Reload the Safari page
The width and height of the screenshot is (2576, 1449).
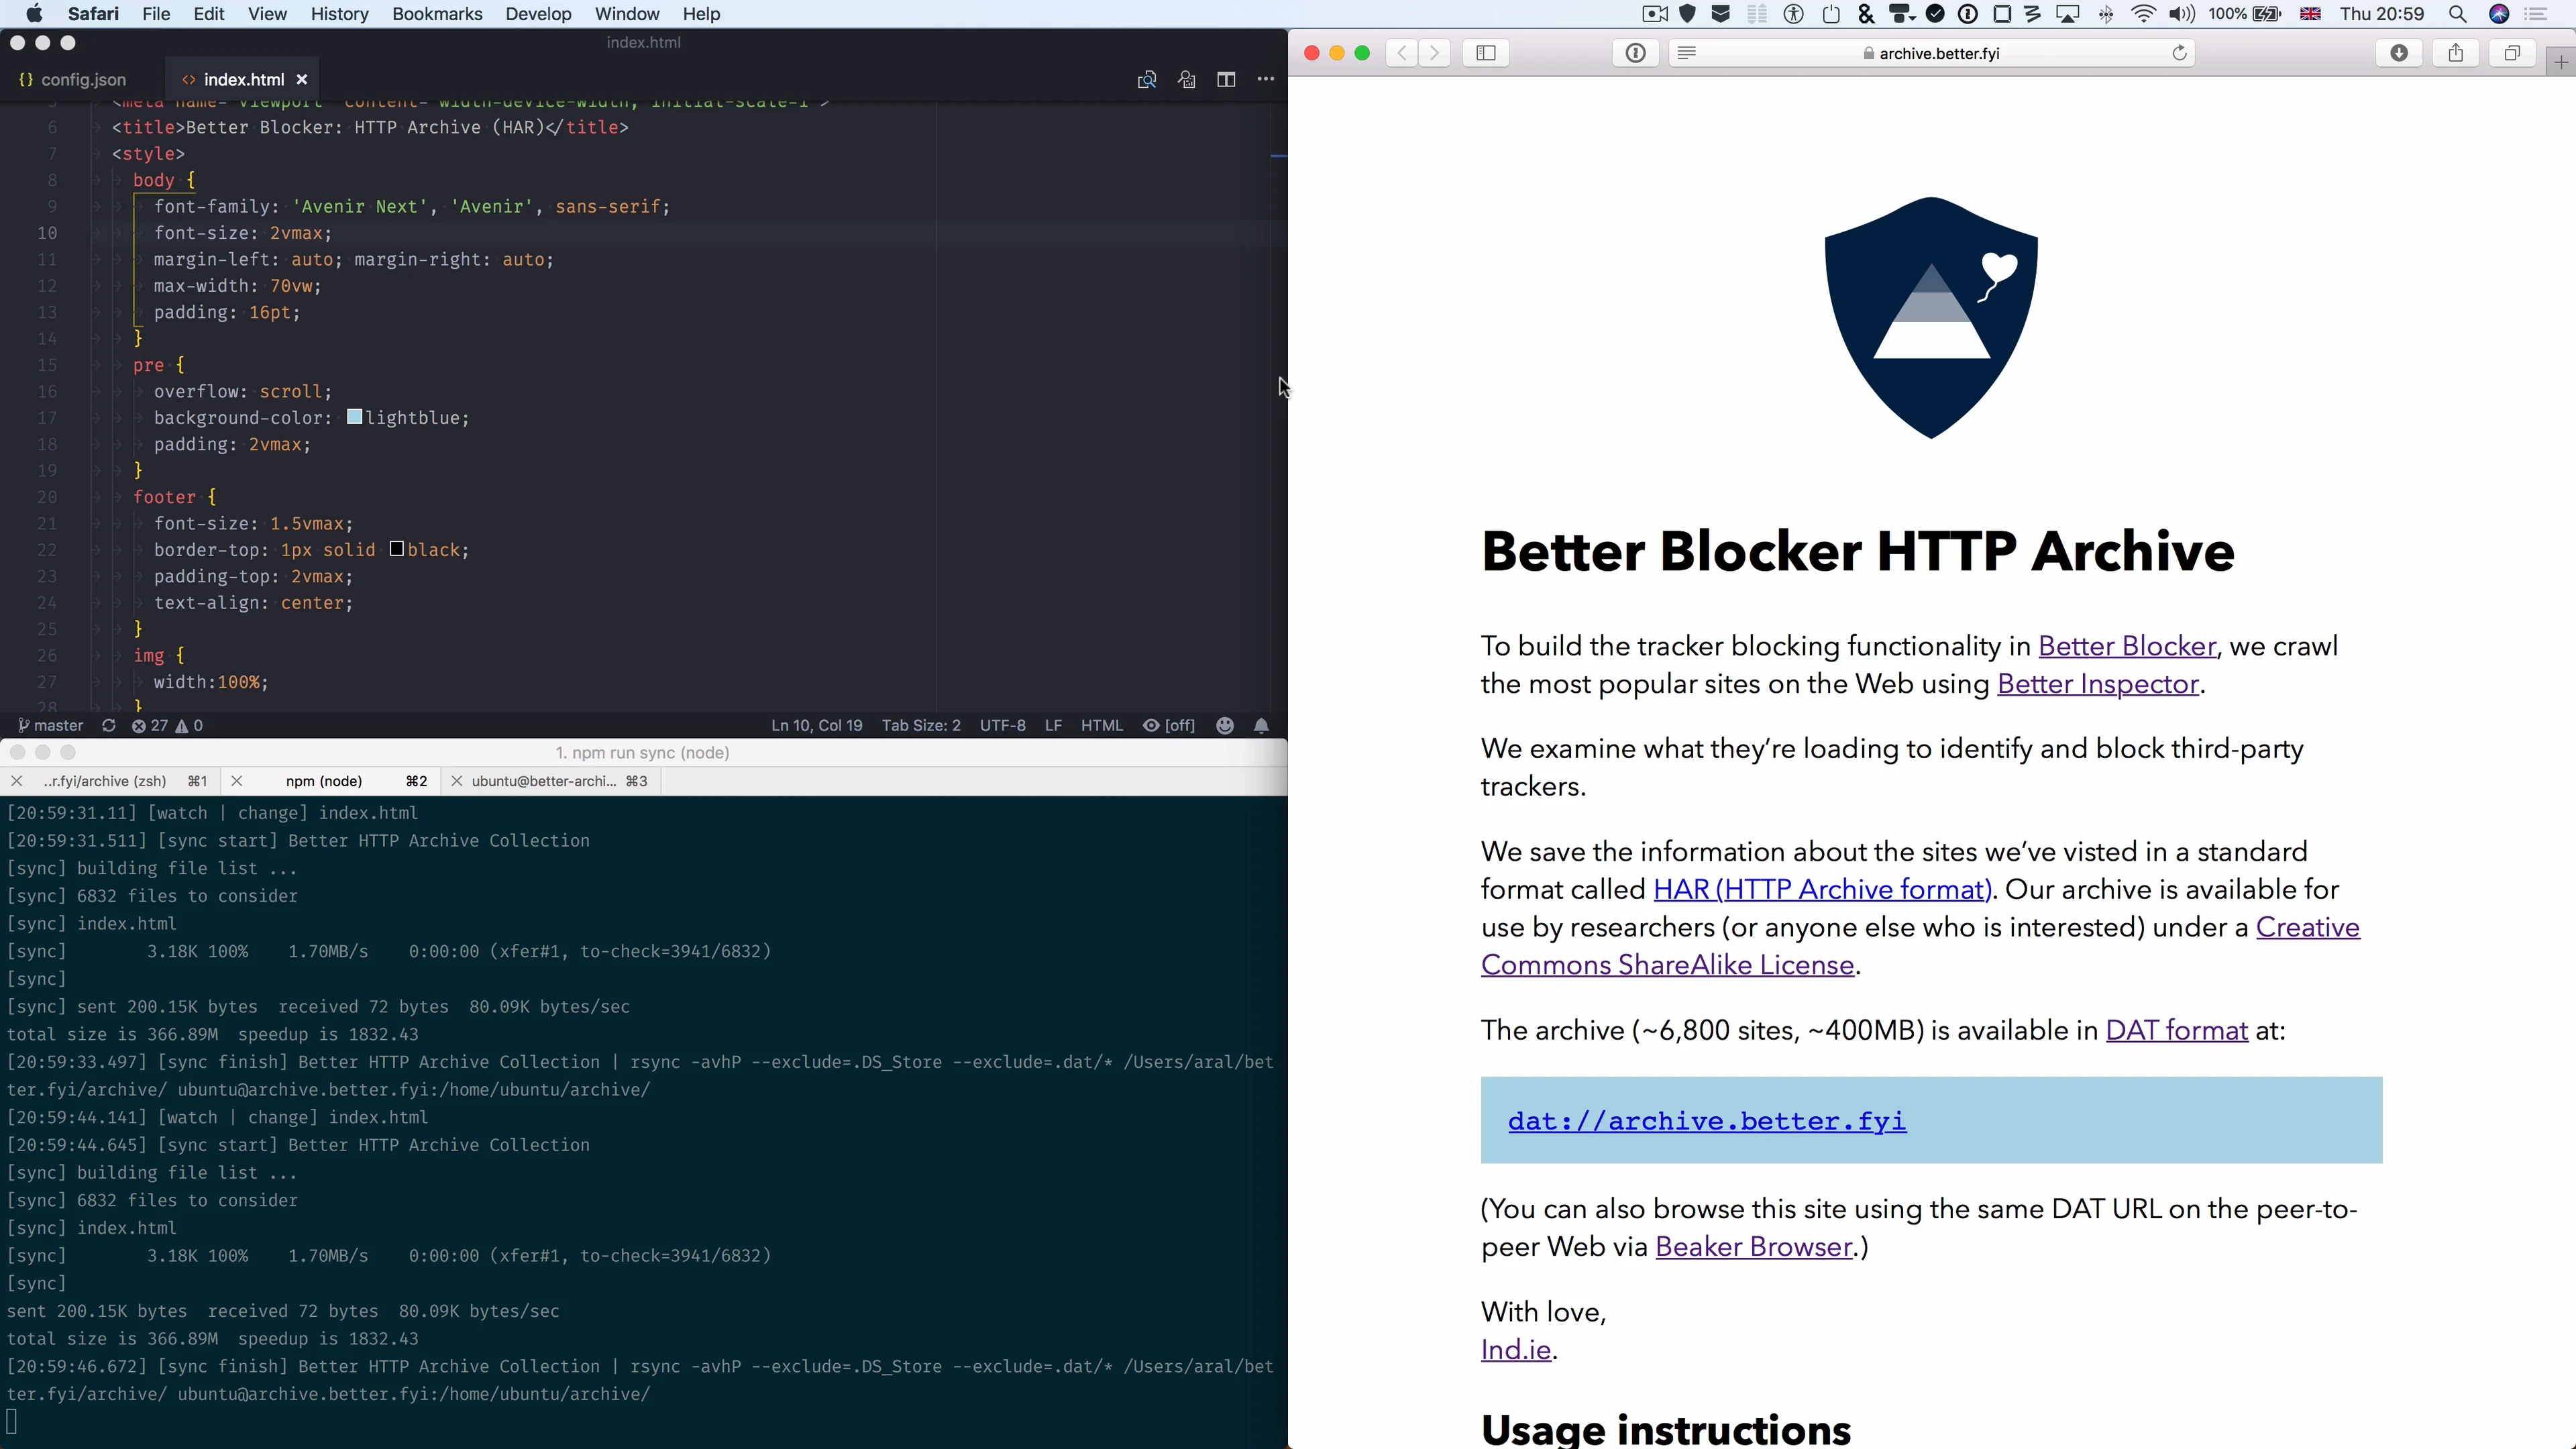(2179, 53)
